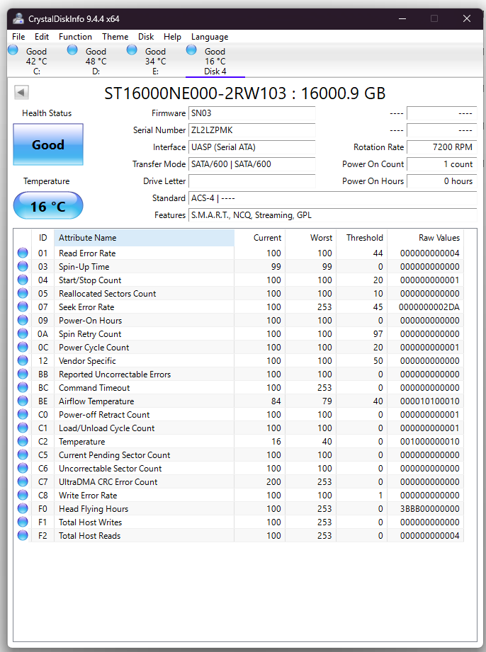Click the Interface UASP (Serial ATA) field
Screen dimensions: 486x652
[x=252, y=147]
